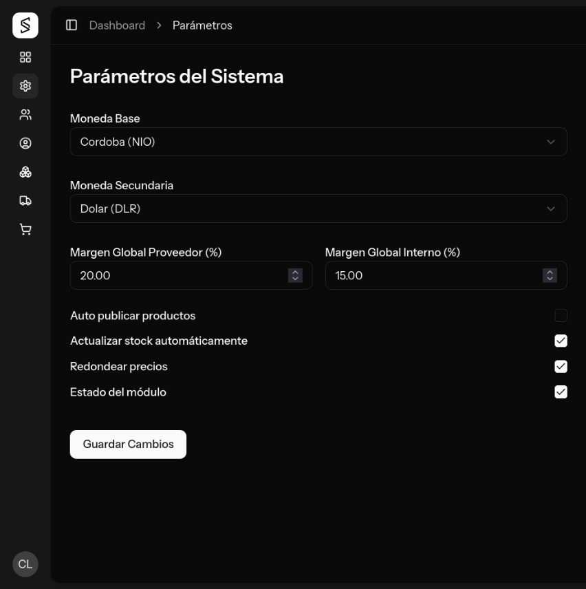This screenshot has width=586, height=589.
Task: Select Dashboard in the breadcrumb
Action: [x=117, y=25]
